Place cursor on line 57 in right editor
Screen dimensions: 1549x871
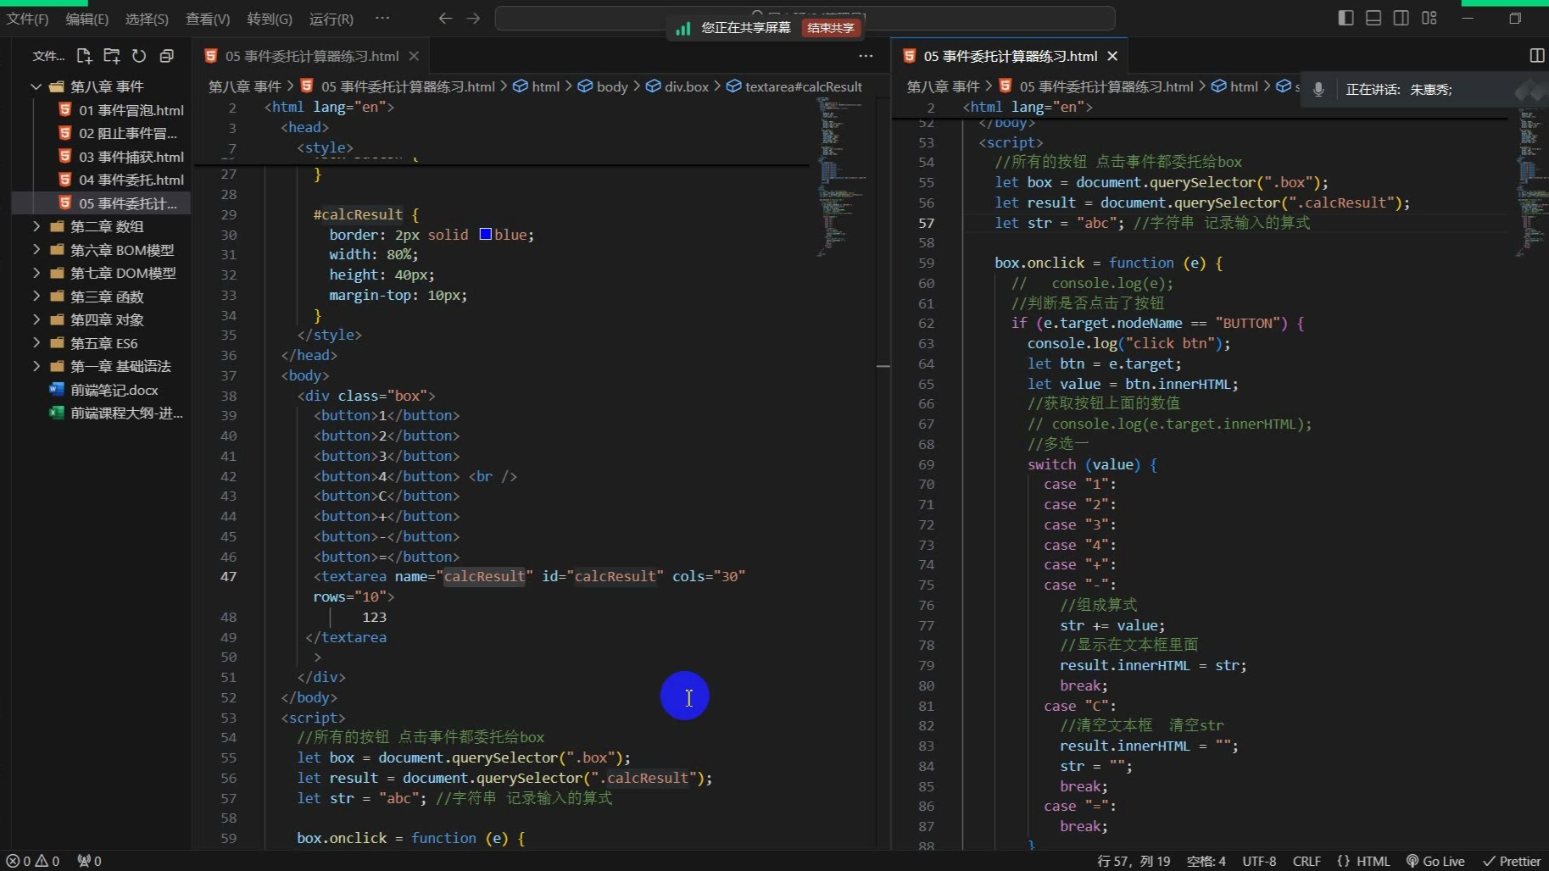pos(1237,223)
